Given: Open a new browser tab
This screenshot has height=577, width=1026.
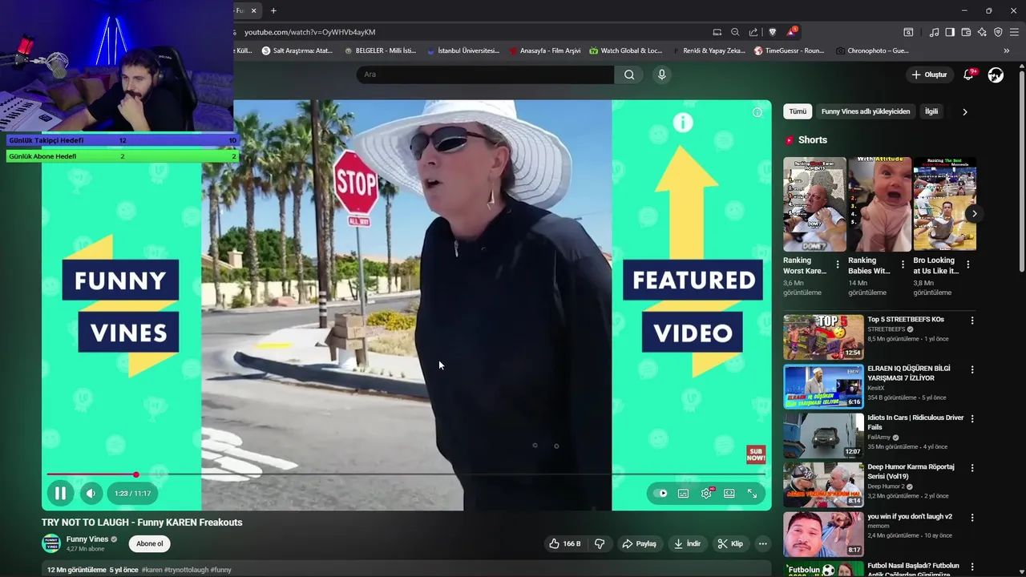Looking at the screenshot, I should [273, 10].
